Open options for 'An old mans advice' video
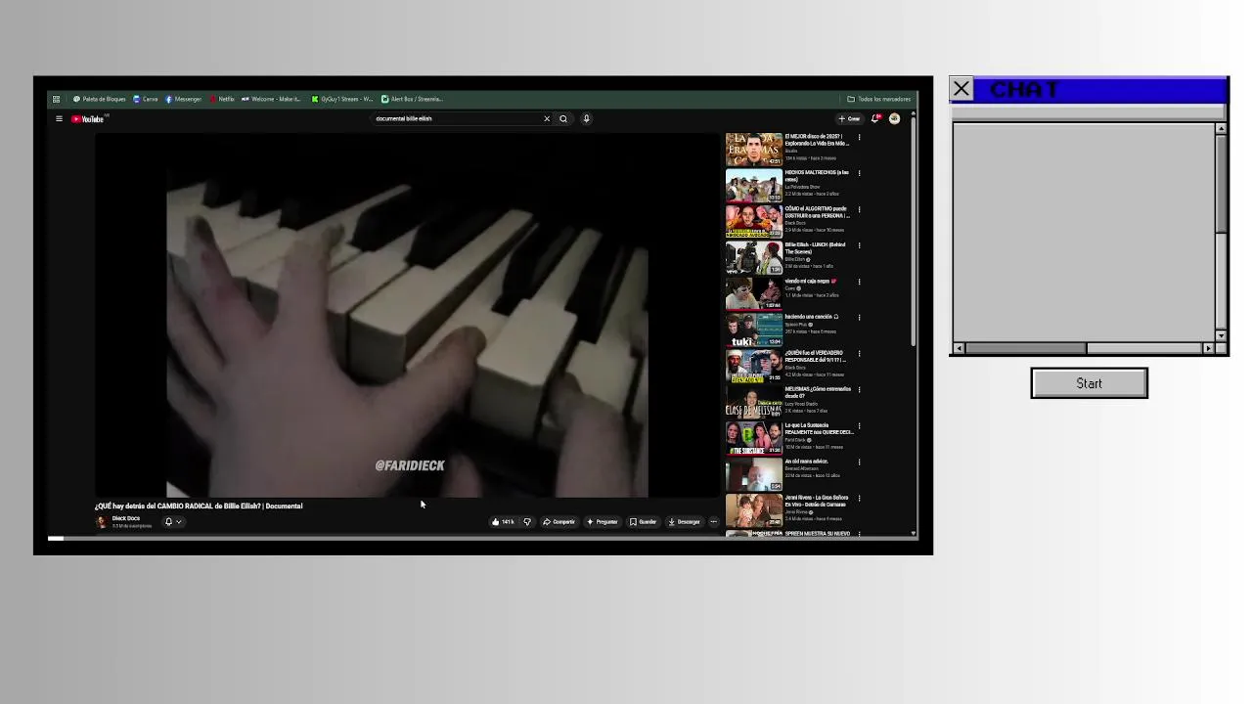This screenshot has width=1252, height=704. pos(859,462)
